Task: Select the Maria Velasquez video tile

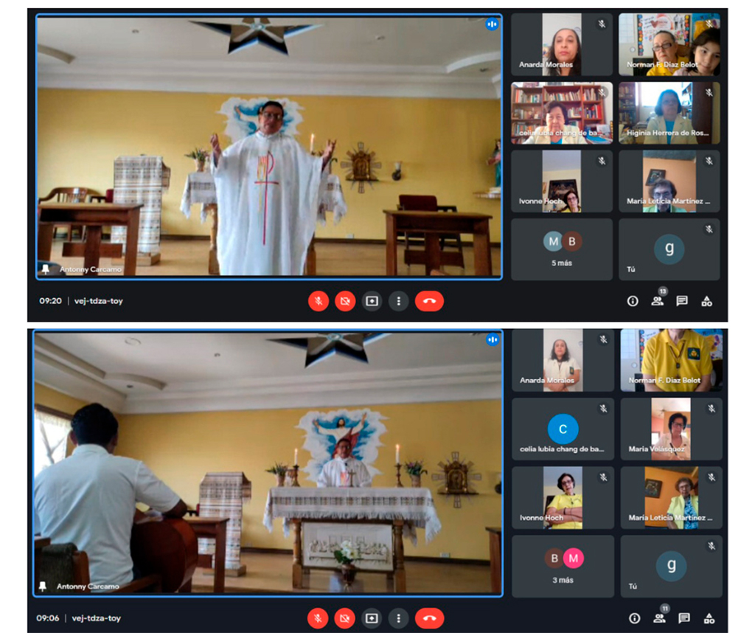Action: (671, 429)
